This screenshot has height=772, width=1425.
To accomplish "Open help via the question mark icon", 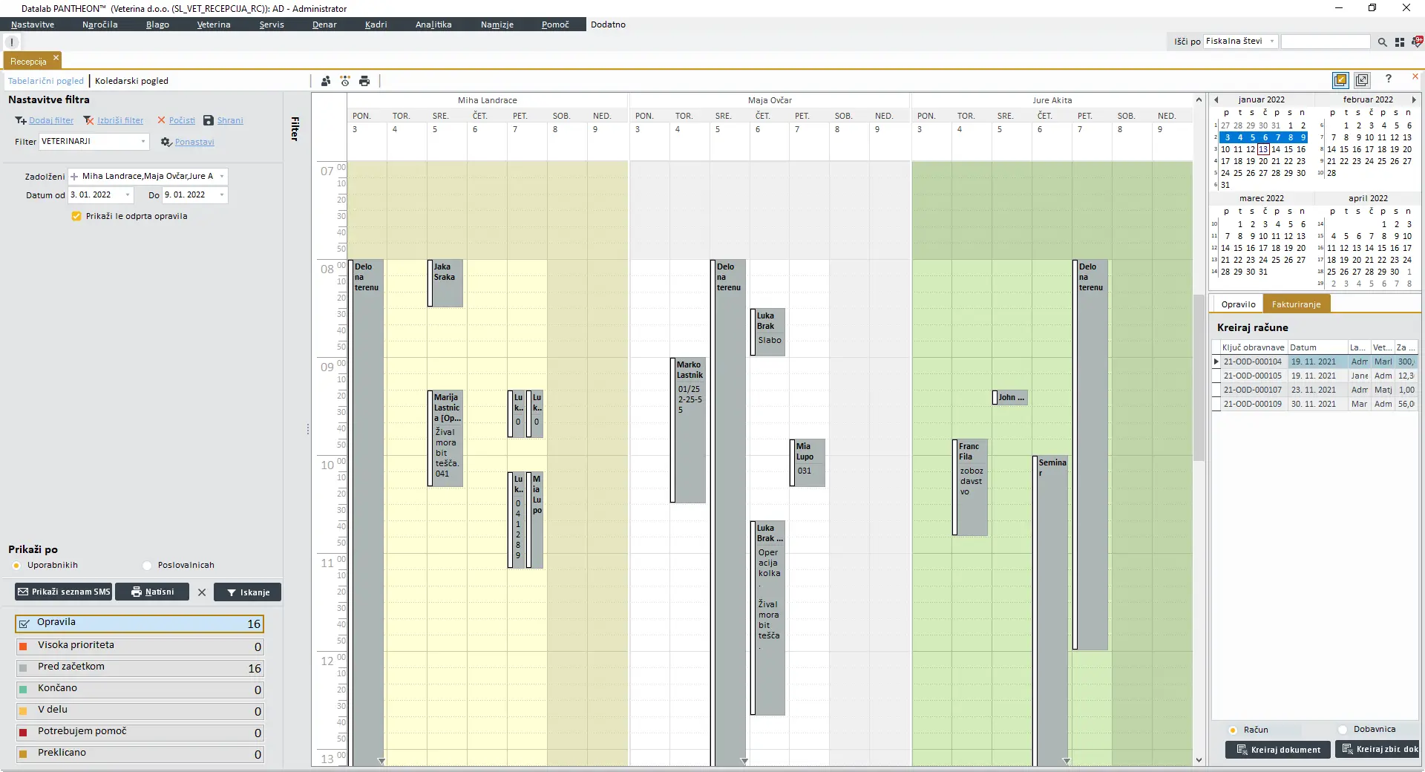I will pos(1389,79).
